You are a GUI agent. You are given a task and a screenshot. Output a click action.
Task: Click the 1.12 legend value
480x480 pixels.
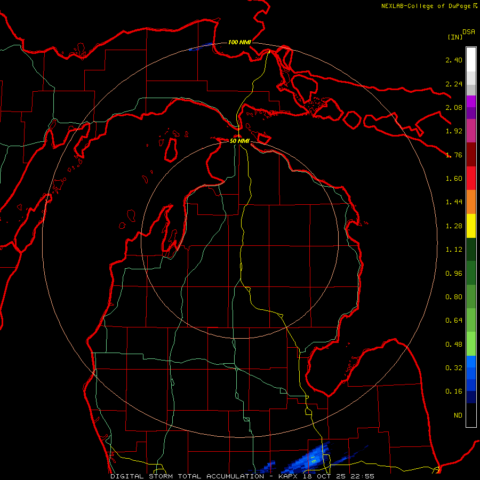454,250
